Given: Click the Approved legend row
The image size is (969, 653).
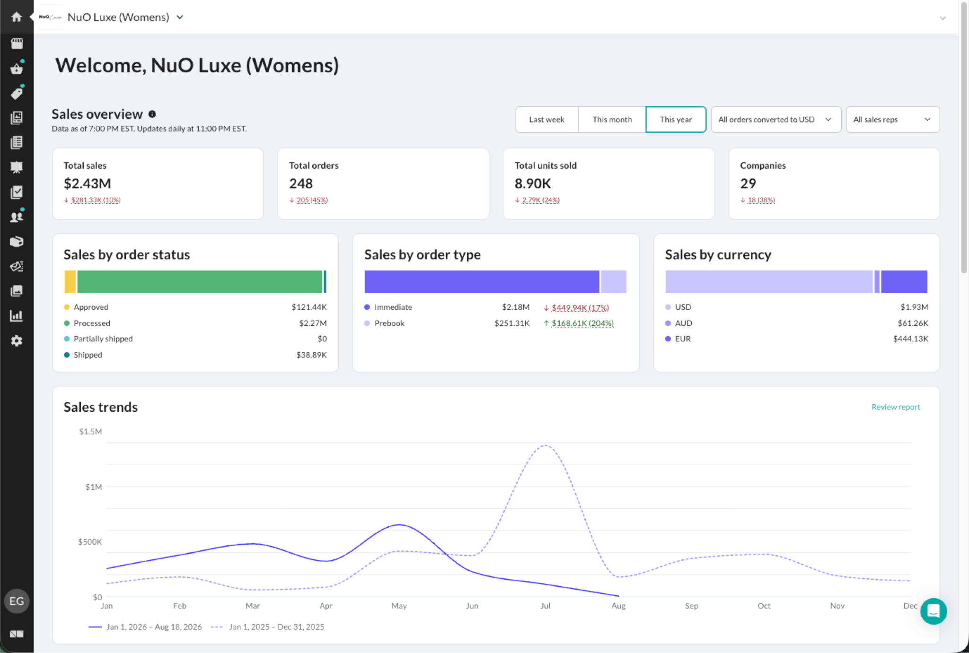Looking at the screenshot, I should (195, 307).
